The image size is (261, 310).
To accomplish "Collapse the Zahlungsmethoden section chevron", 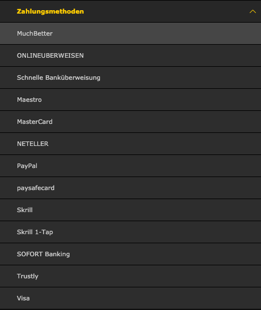I will pyautogui.click(x=253, y=12).
